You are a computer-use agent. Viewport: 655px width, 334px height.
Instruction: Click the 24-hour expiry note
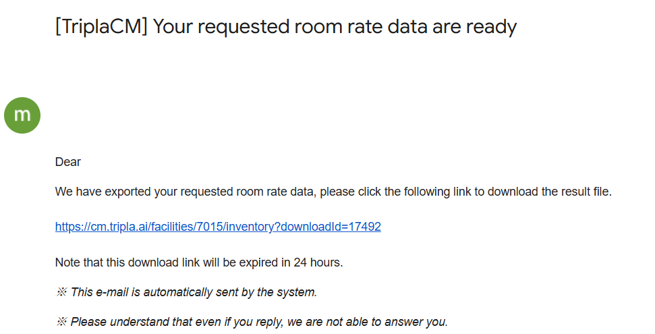click(199, 262)
